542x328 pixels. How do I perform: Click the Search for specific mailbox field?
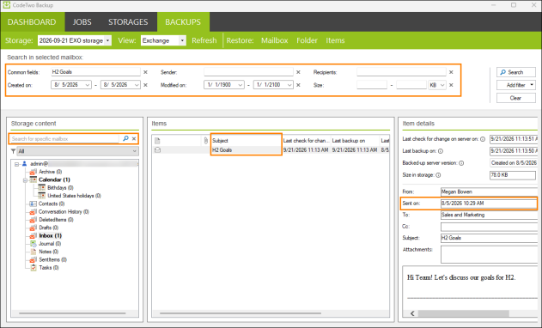(64, 138)
